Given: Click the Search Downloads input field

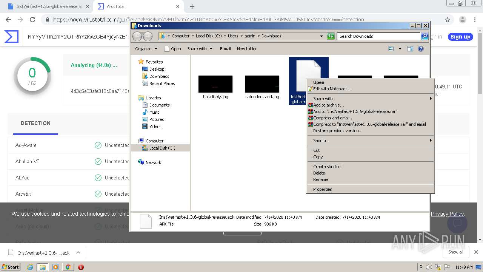Looking at the screenshot, I should (378, 36).
